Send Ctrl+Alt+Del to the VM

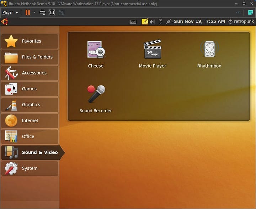coord(42,12)
